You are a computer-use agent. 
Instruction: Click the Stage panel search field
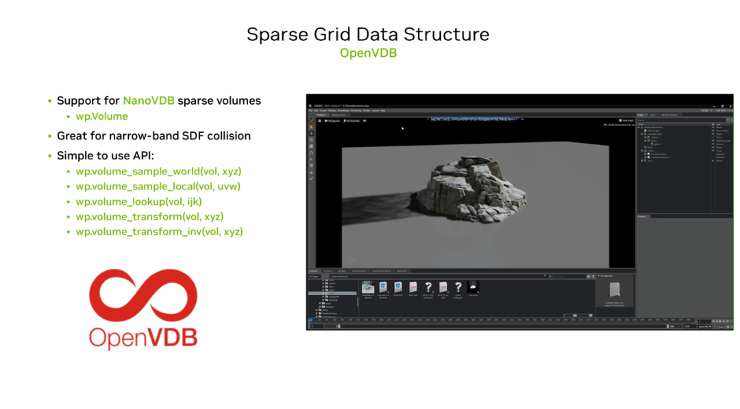(681, 120)
